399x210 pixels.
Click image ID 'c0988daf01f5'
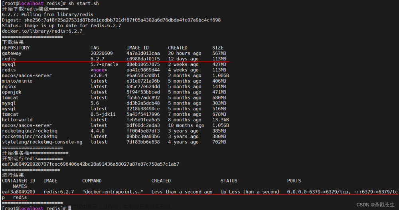(143, 59)
